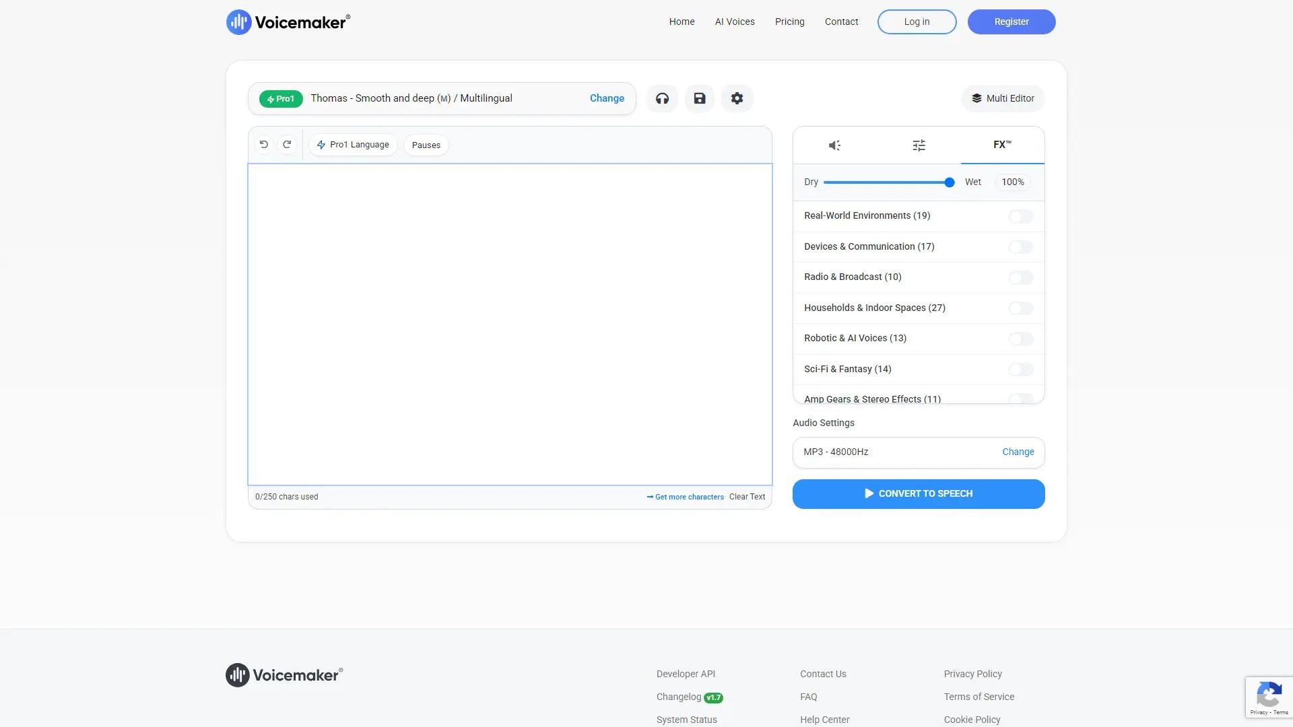
Task: Toggle on Robotic & AI Voices
Action: point(1020,339)
